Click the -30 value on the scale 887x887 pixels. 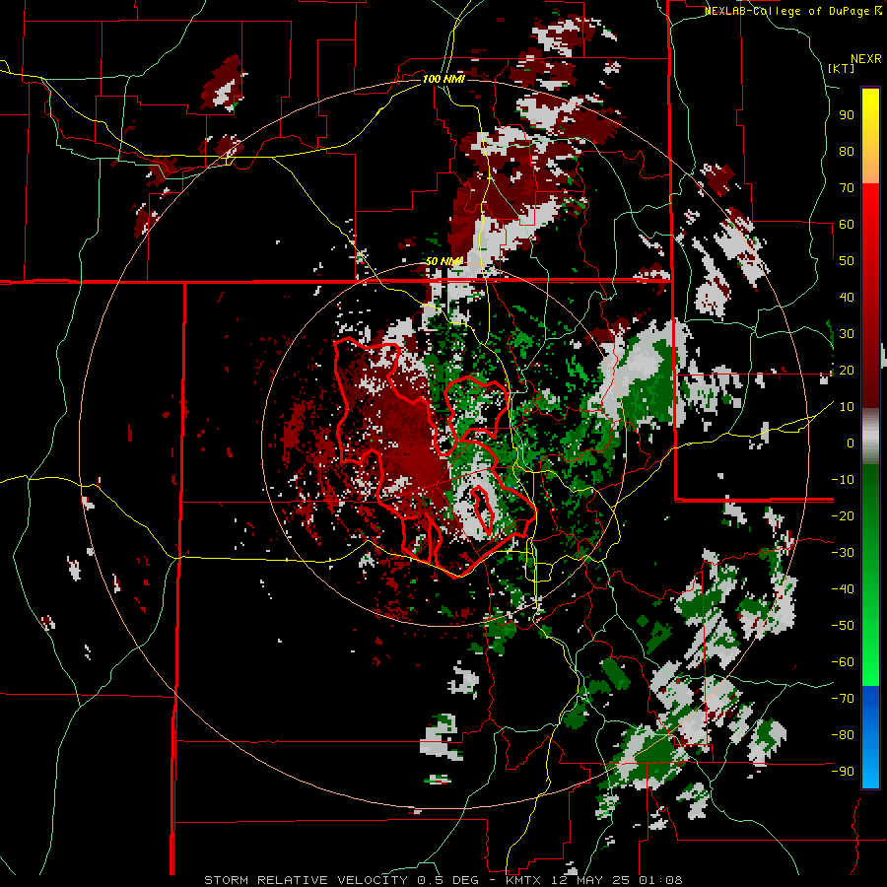pyautogui.click(x=843, y=553)
